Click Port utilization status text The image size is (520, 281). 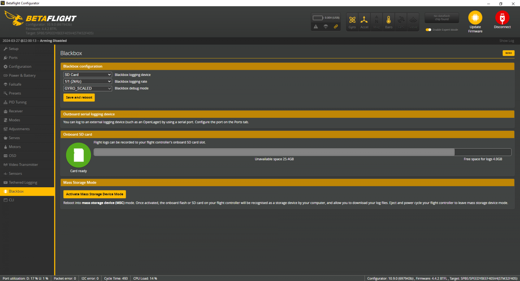click(25, 278)
